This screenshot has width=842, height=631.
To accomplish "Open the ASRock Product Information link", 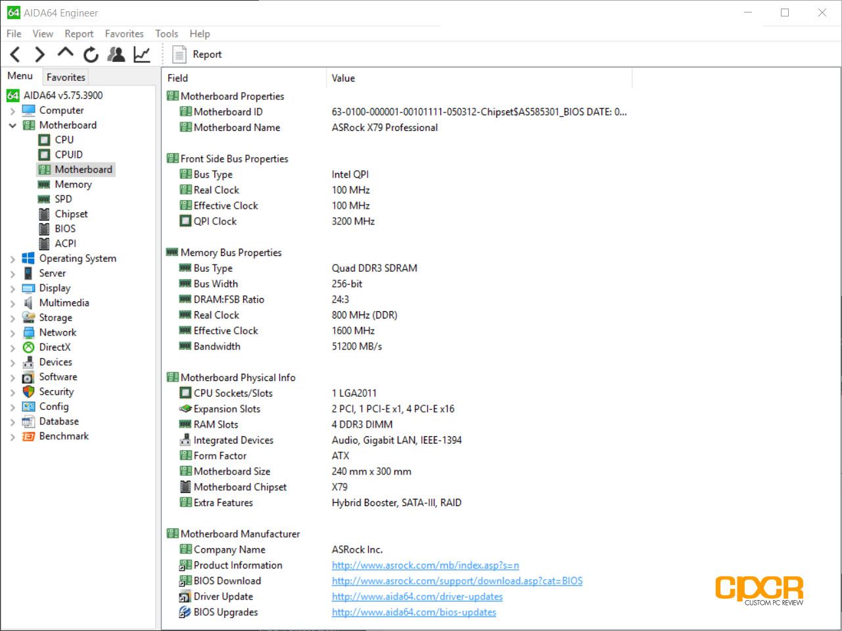I will point(425,565).
